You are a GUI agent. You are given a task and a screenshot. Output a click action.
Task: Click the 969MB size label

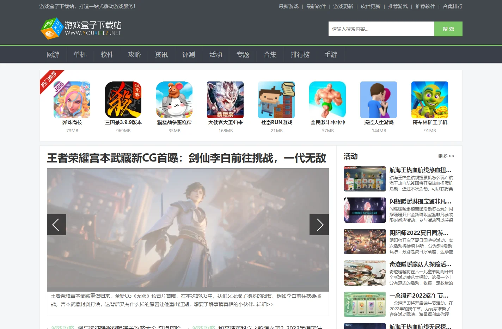pos(123,130)
